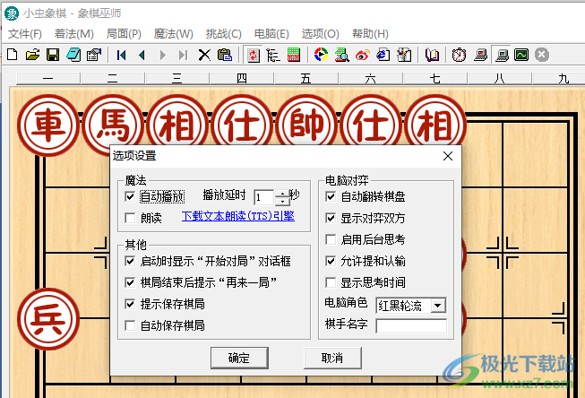Click the green monitor graph icon
Screen dimensions: 585x398
pyautogui.click(x=521, y=55)
